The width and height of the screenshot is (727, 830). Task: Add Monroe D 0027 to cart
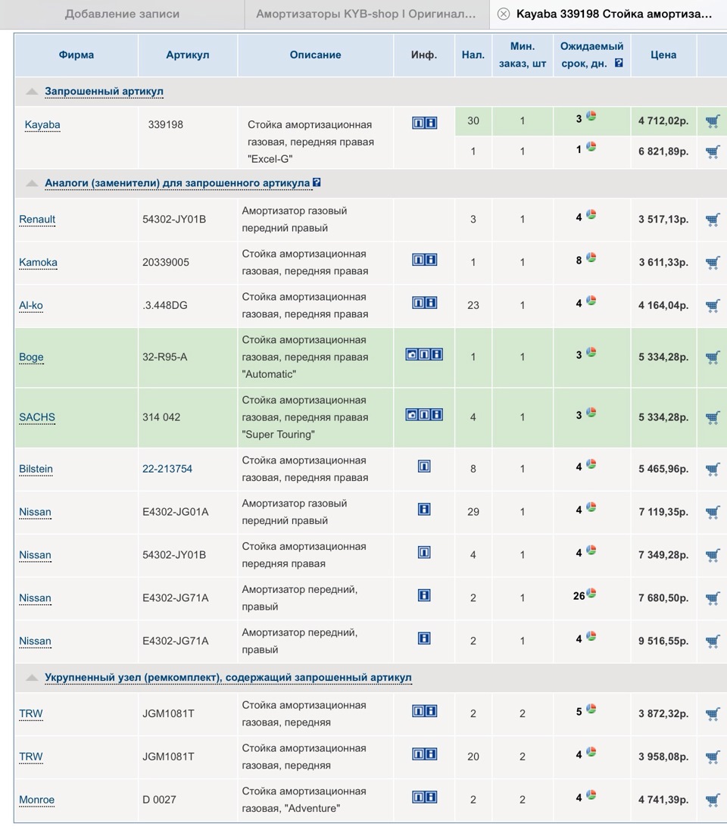click(712, 800)
